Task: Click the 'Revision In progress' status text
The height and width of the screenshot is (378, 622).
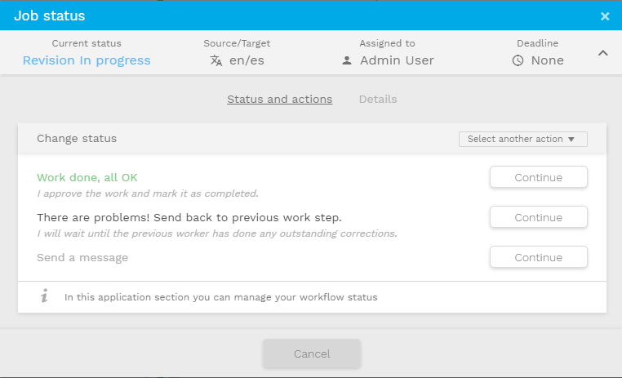Action: (87, 60)
